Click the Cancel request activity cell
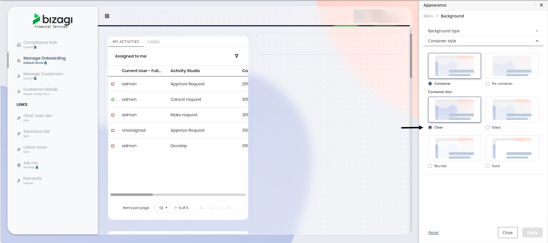 (186, 99)
